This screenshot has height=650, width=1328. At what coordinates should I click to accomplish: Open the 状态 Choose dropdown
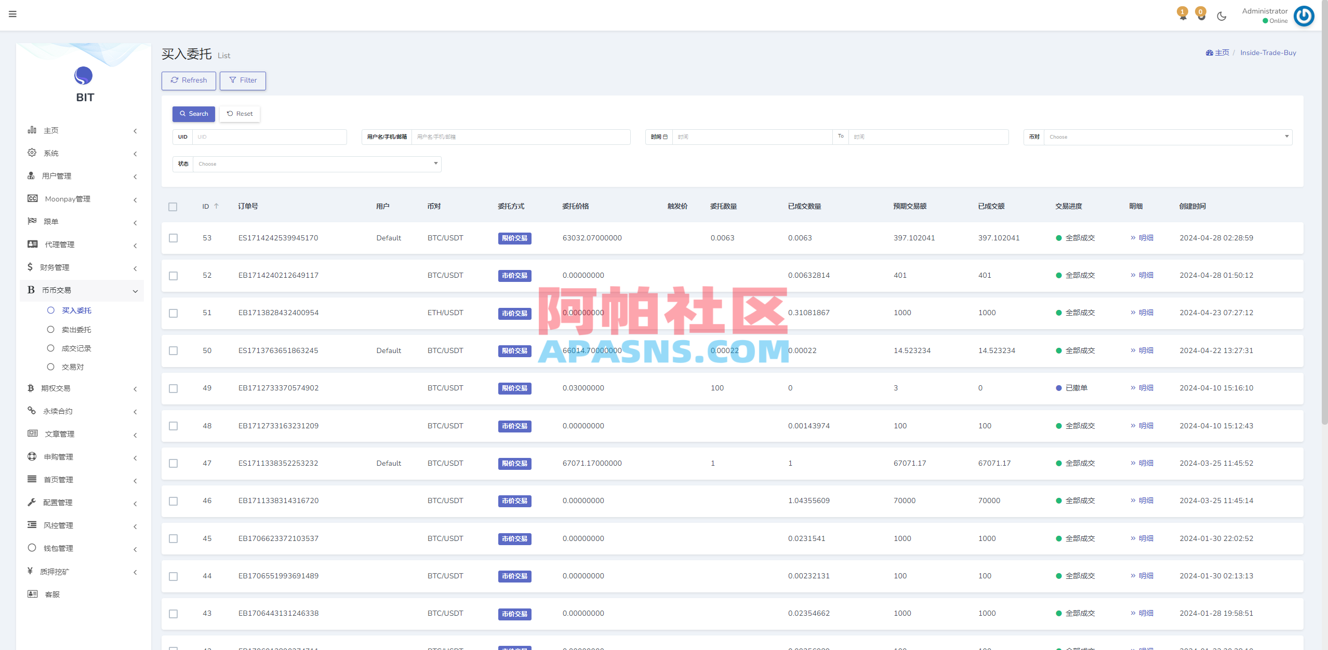pyautogui.click(x=316, y=164)
